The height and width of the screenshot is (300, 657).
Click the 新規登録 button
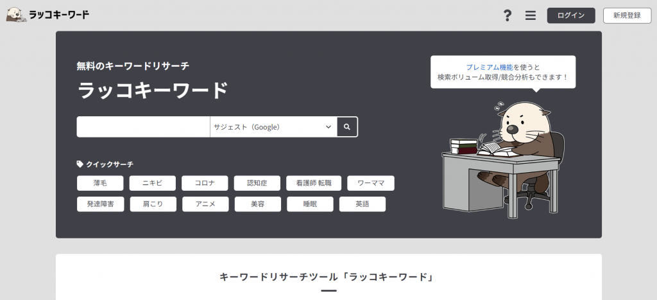pyautogui.click(x=627, y=15)
